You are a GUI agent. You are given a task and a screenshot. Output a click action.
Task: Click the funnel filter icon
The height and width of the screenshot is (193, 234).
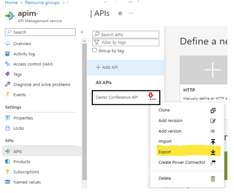coord(97,42)
